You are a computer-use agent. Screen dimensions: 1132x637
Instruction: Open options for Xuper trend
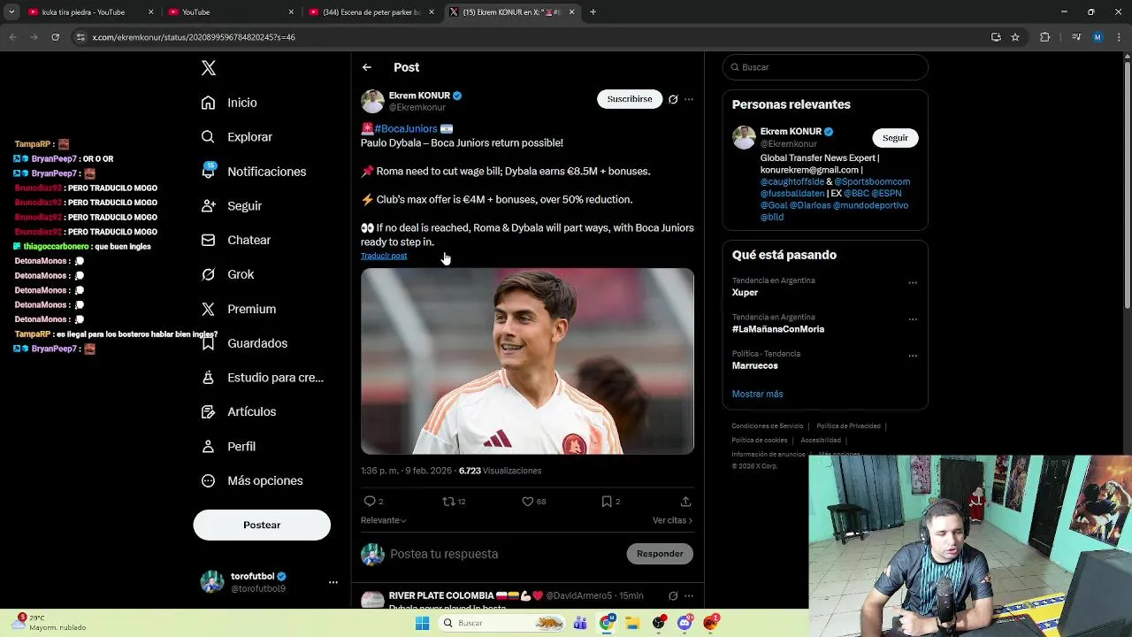[x=913, y=283]
